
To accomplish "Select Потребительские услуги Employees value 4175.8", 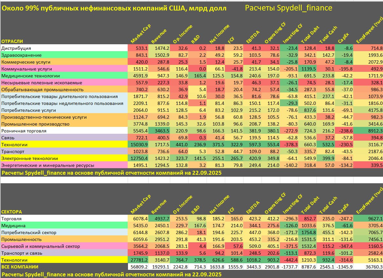I will pos(368,110).
